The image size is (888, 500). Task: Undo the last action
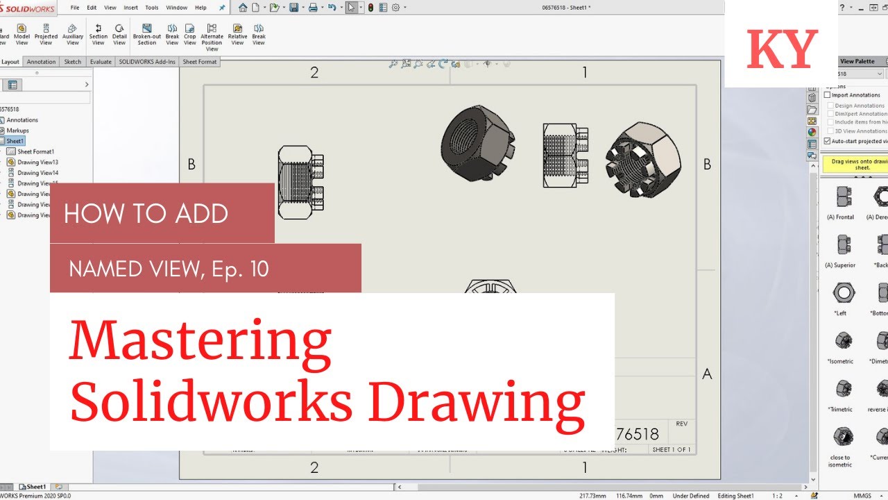[332, 8]
